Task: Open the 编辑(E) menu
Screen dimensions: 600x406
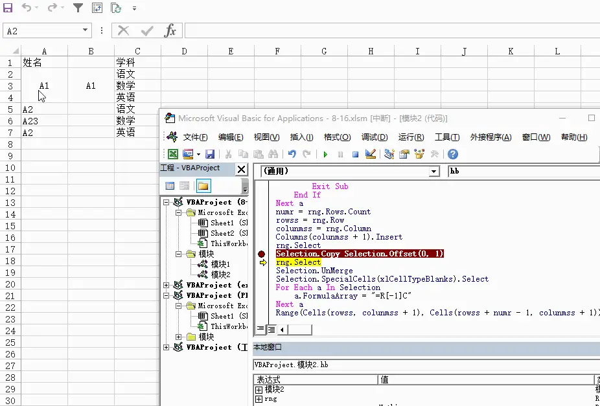Action: 231,137
